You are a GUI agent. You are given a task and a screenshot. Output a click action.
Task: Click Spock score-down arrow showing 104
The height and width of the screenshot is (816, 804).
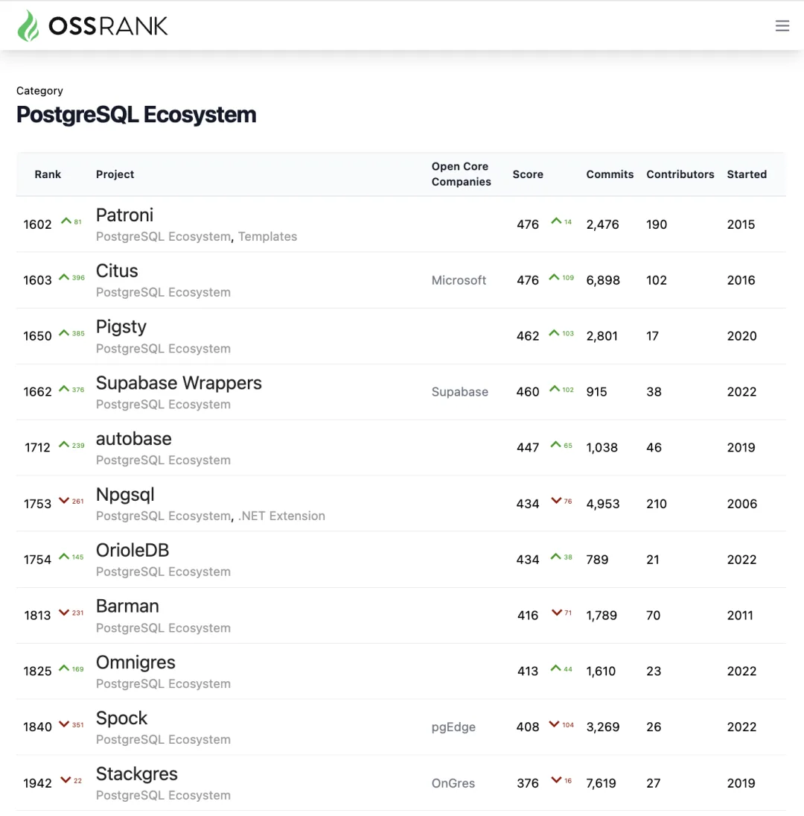[554, 724]
